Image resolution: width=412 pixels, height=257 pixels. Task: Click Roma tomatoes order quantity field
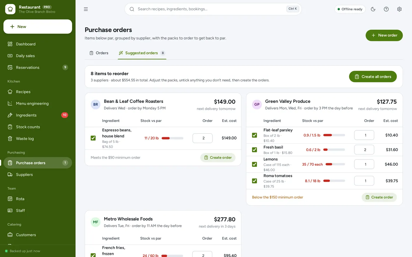click(364, 181)
